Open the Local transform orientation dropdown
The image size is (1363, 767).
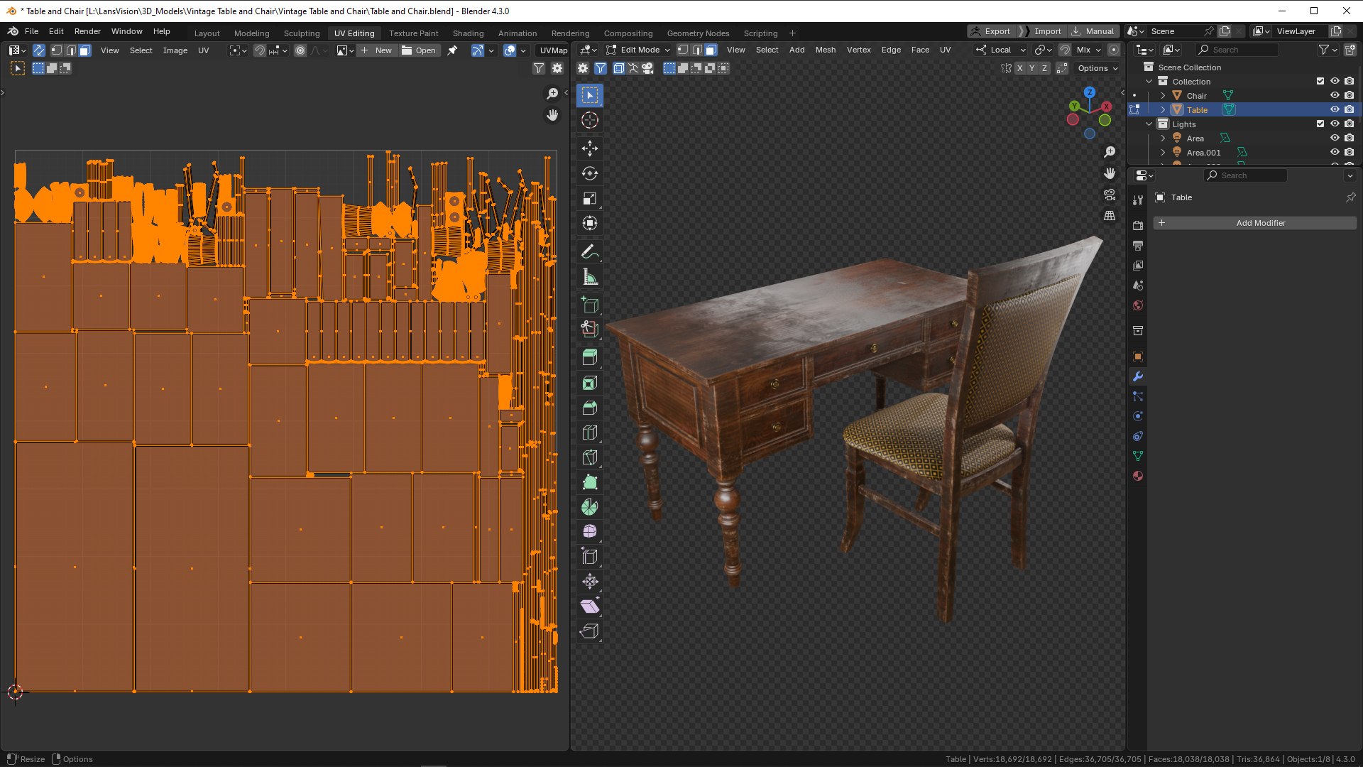1000,50
